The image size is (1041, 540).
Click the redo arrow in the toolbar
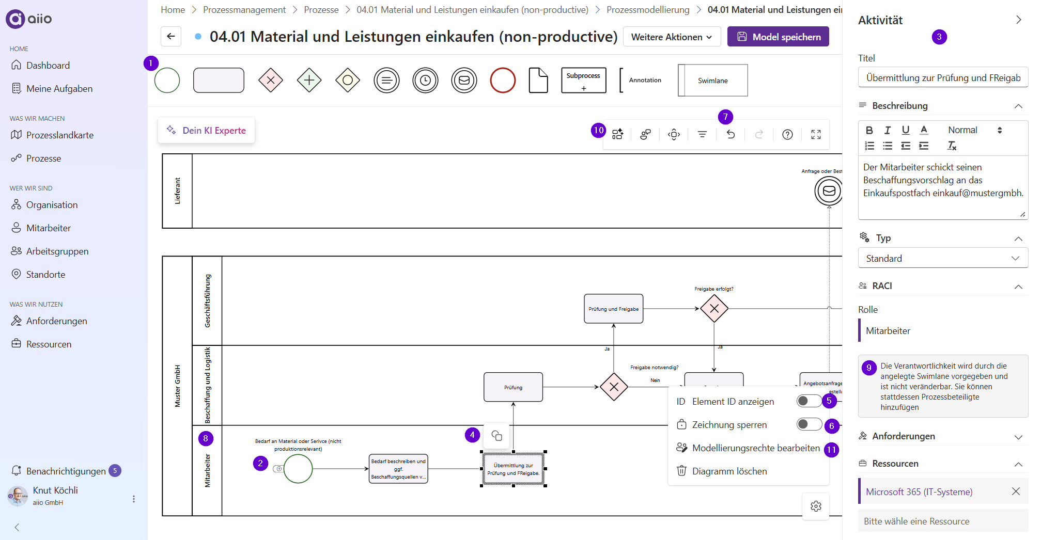tap(759, 135)
